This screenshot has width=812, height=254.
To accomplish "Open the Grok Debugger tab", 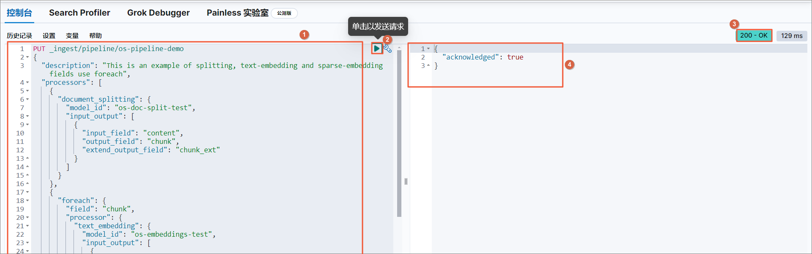I will tap(158, 13).
